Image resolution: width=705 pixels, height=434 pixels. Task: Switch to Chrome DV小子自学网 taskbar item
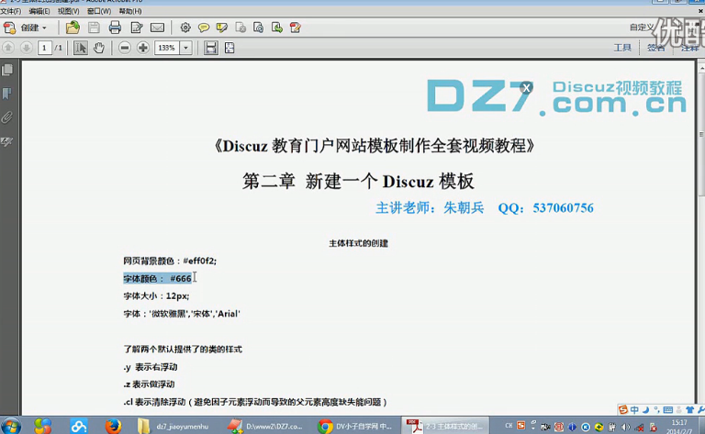(x=355, y=426)
